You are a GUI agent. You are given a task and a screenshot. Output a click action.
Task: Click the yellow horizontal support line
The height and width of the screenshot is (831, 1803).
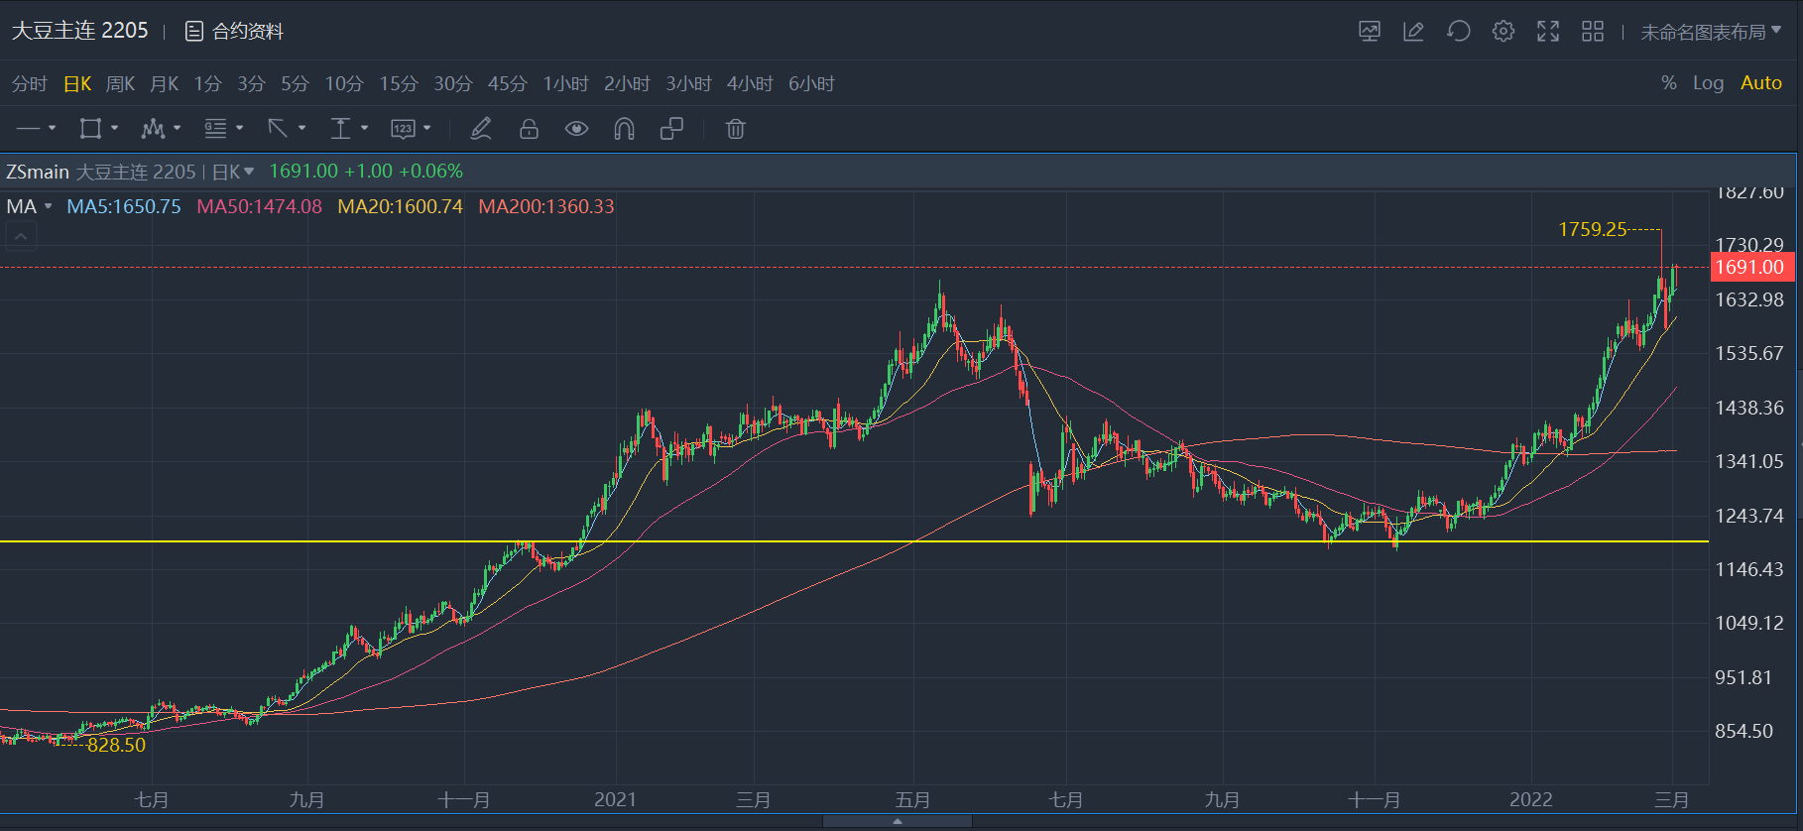793,541
